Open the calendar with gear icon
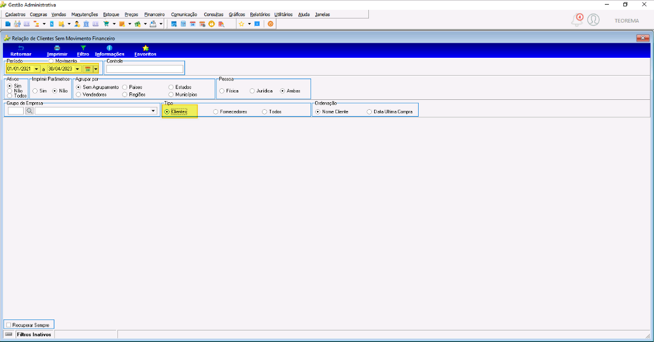Viewport: 654px width, 342px height. click(202, 24)
